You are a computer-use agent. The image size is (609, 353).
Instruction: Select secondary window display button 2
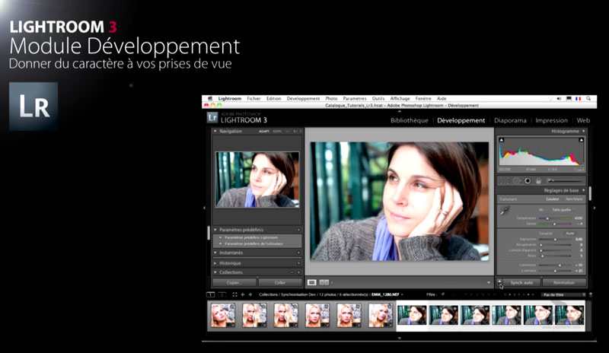tap(222, 294)
